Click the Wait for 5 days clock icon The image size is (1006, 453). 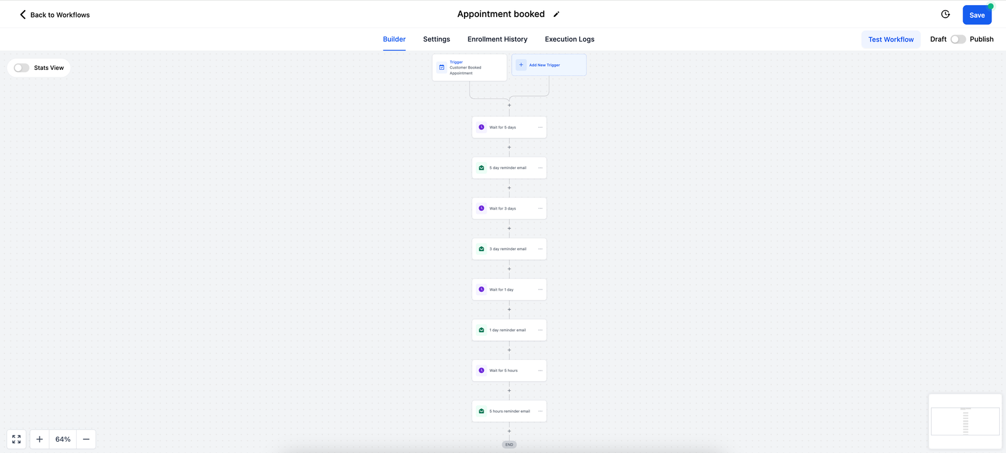click(482, 127)
